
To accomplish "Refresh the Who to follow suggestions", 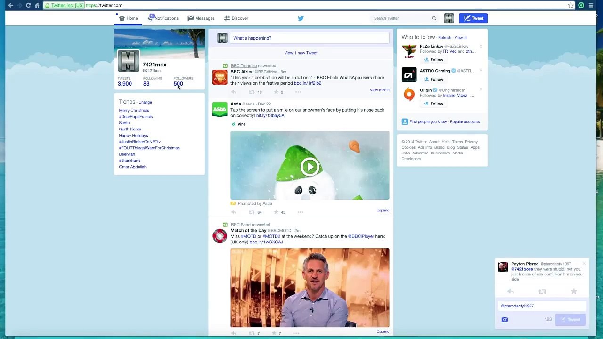I will (445, 38).
